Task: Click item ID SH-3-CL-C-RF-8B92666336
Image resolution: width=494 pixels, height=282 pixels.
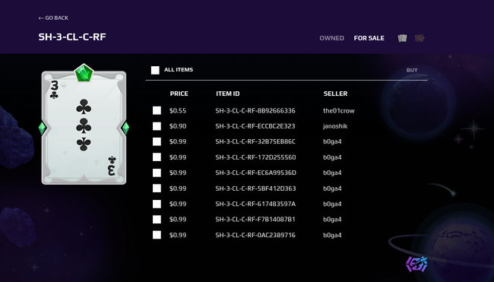Action: click(x=255, y=110)
